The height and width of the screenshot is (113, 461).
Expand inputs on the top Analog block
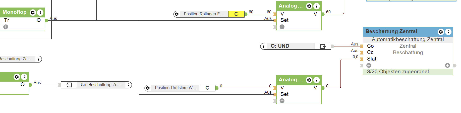coord(282,27)
